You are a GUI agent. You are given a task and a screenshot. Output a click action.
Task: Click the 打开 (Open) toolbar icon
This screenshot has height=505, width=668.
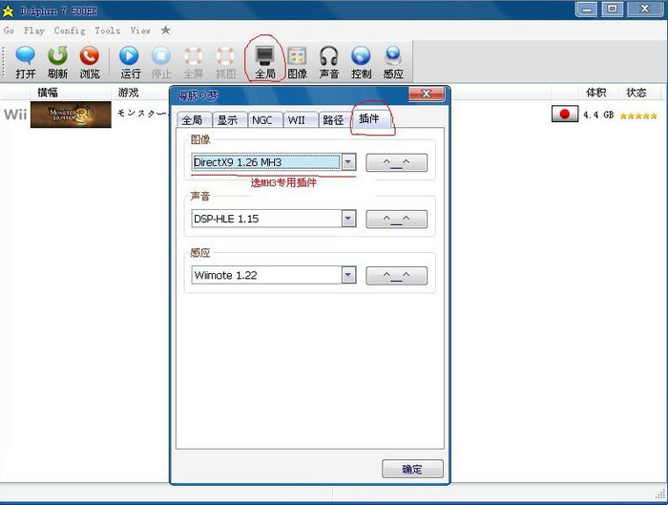26,61
